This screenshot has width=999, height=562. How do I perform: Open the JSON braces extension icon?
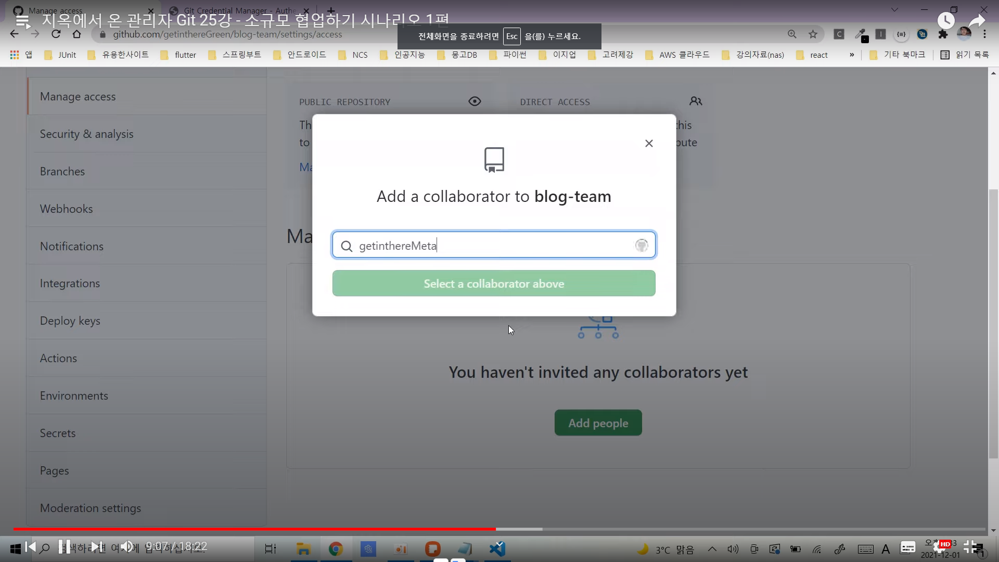click(901, 34)
